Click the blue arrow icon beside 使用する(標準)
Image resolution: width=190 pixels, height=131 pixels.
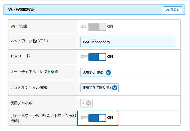[x=109, y=72]
